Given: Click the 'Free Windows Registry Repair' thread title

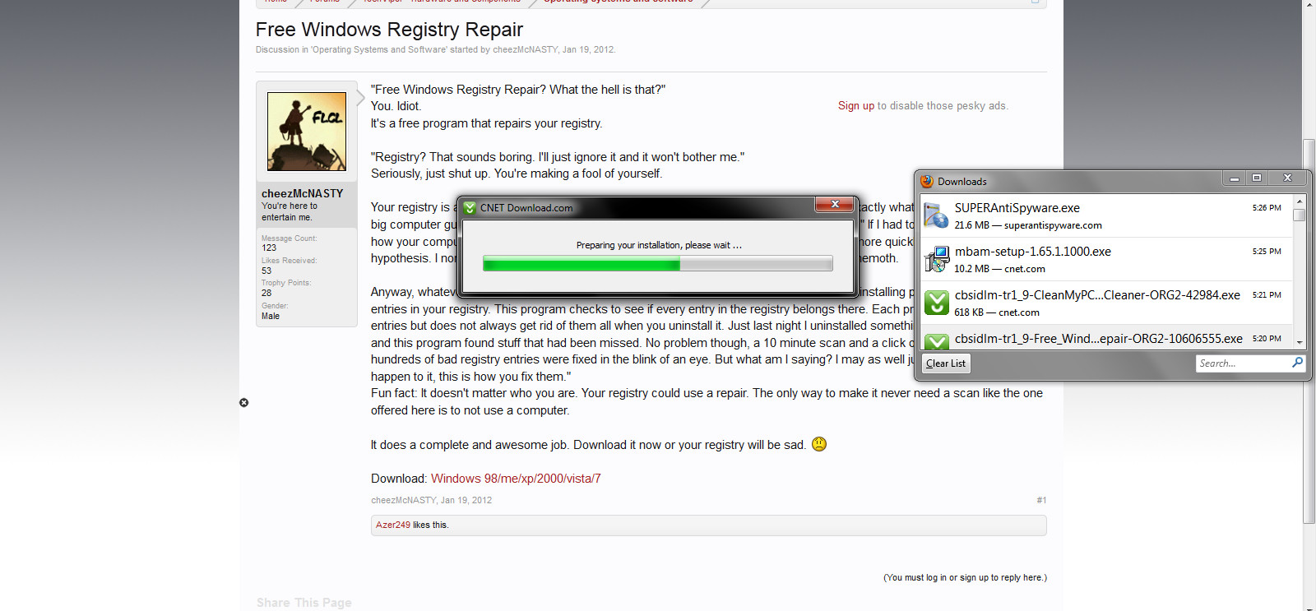Looking at the screenshot, I should click(389, 30).
